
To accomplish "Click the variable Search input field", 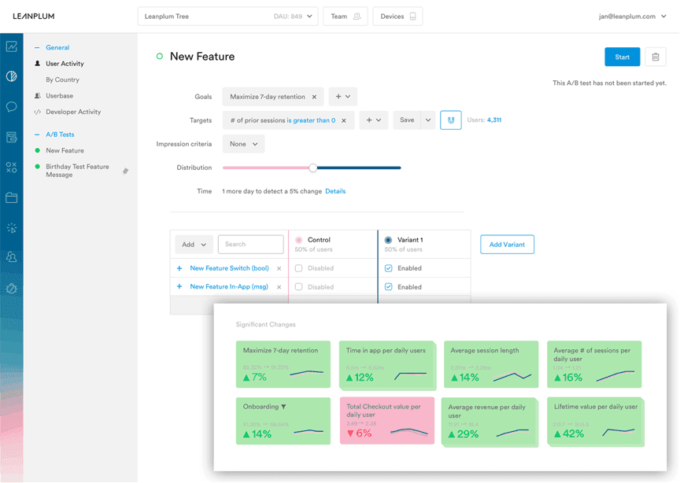I will click(250, 245).
